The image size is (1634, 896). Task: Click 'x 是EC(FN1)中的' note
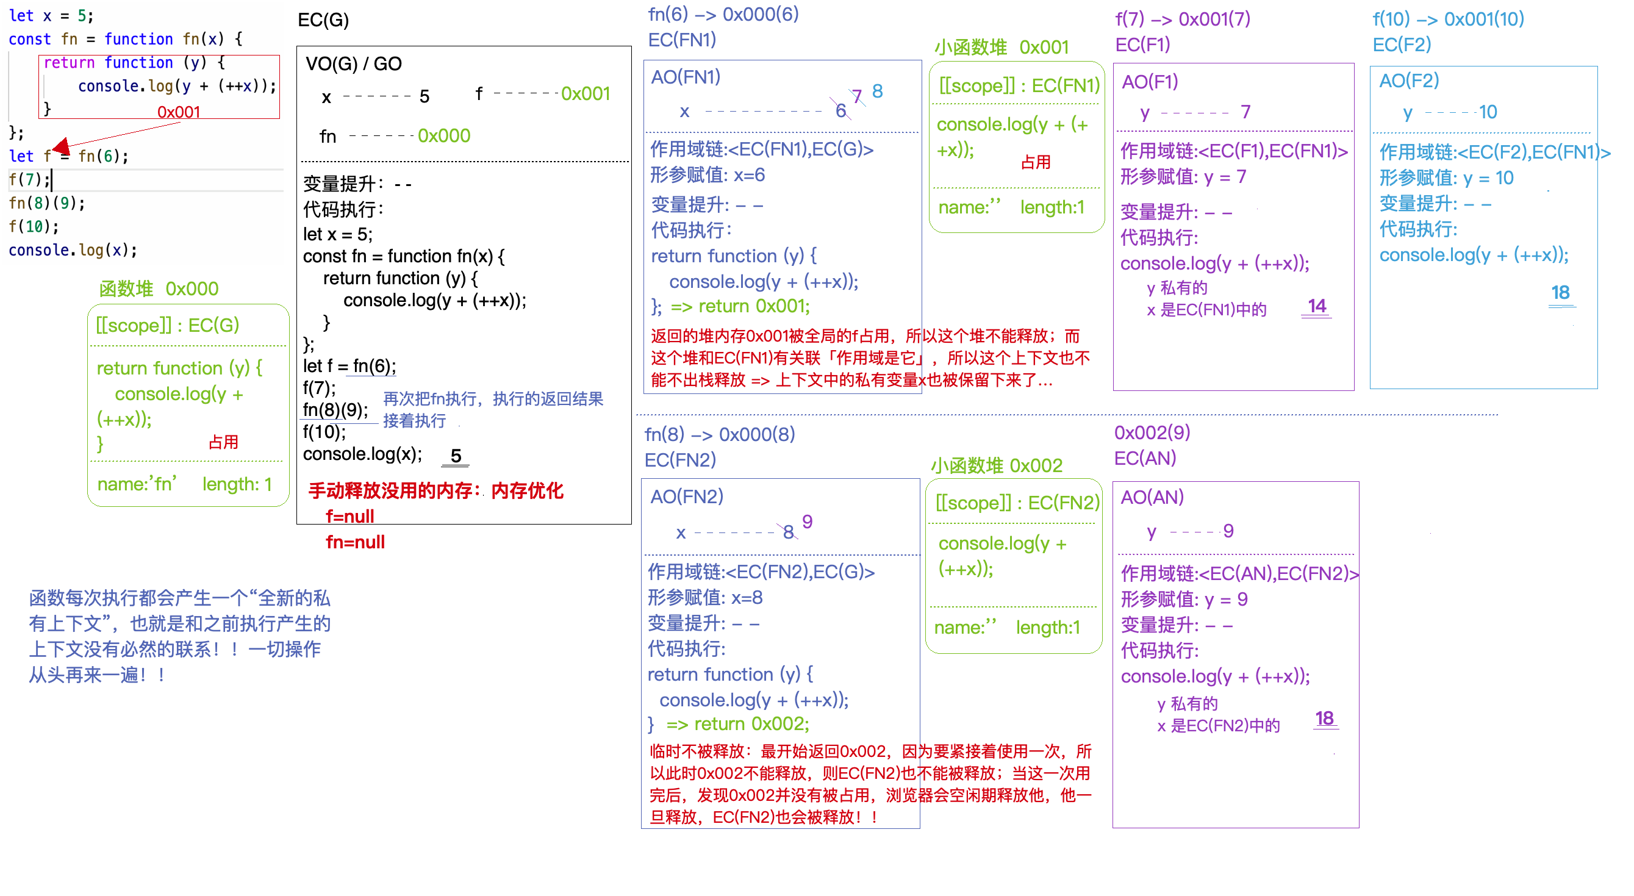(1206, 310)
